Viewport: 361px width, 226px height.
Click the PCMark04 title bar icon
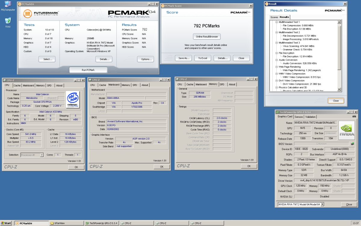[x=20, y=4]
